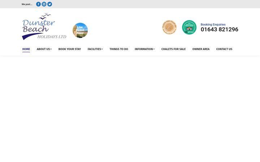Open the Facebook page icon
This screenshot has width=260, height=162.
(x=38, y=4)
